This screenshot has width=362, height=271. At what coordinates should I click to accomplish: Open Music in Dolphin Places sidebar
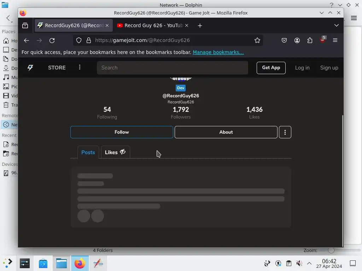(x=10, y=77)
